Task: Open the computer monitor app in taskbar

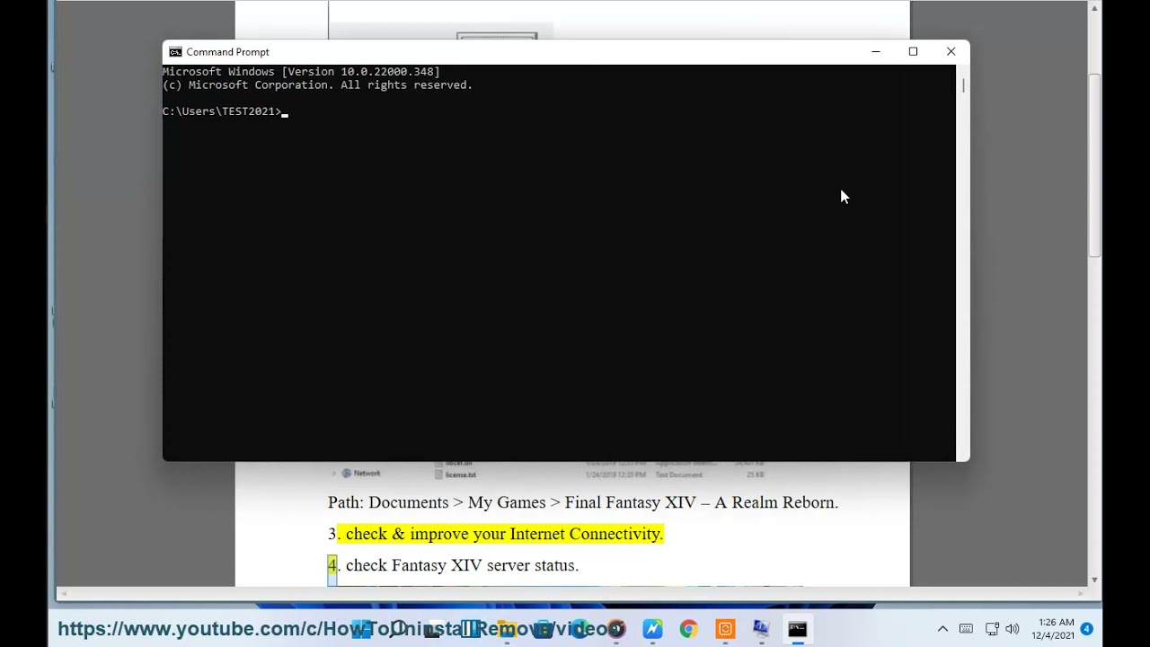Action: [761, 629]
